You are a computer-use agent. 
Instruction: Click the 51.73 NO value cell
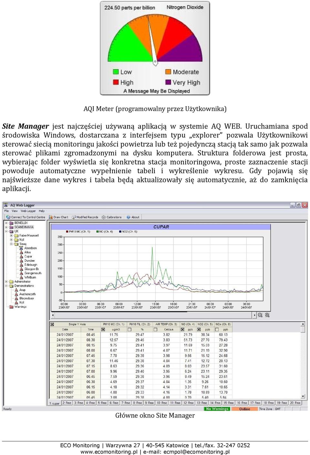click(188, 340)
